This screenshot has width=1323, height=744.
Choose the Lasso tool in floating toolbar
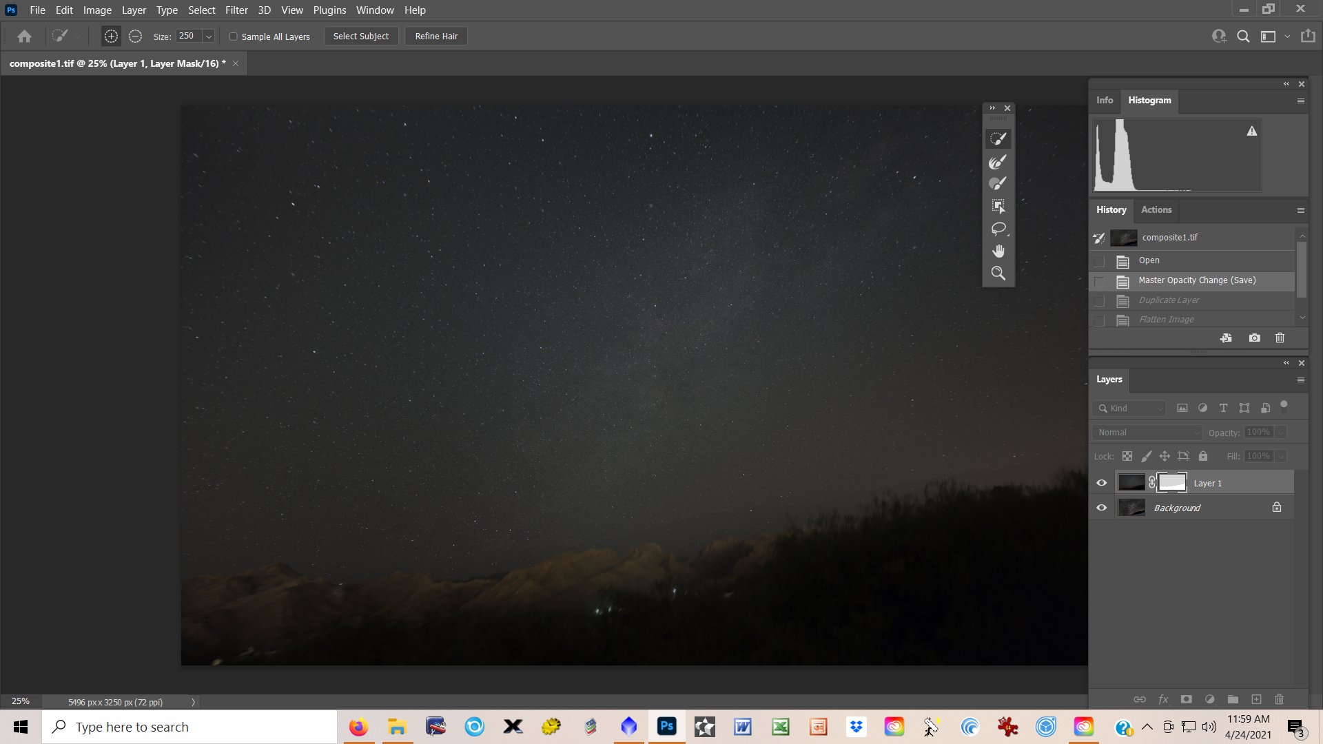click(998, 229)
